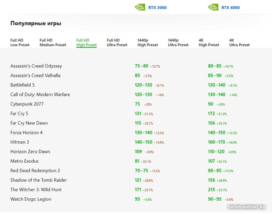Click The Witcher 3: Wild Hunt title
The width and height of the screenshot is (272, 214).
36,190
